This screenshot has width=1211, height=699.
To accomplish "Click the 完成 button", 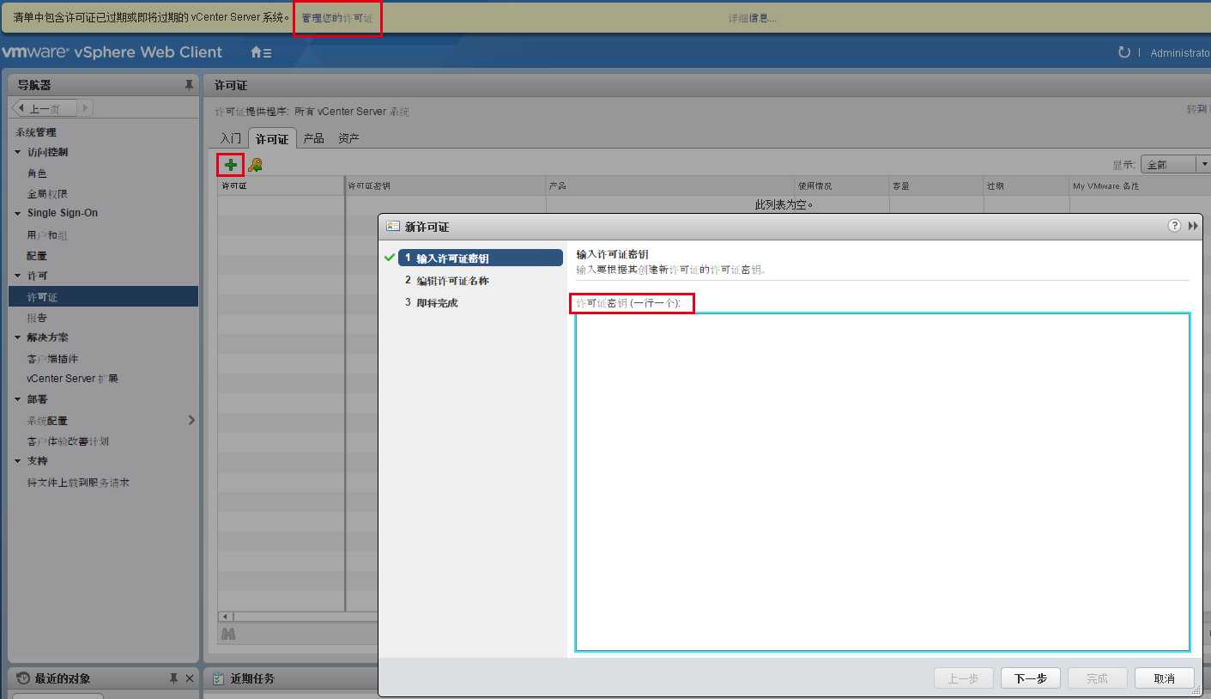I will click(1097, 678).
